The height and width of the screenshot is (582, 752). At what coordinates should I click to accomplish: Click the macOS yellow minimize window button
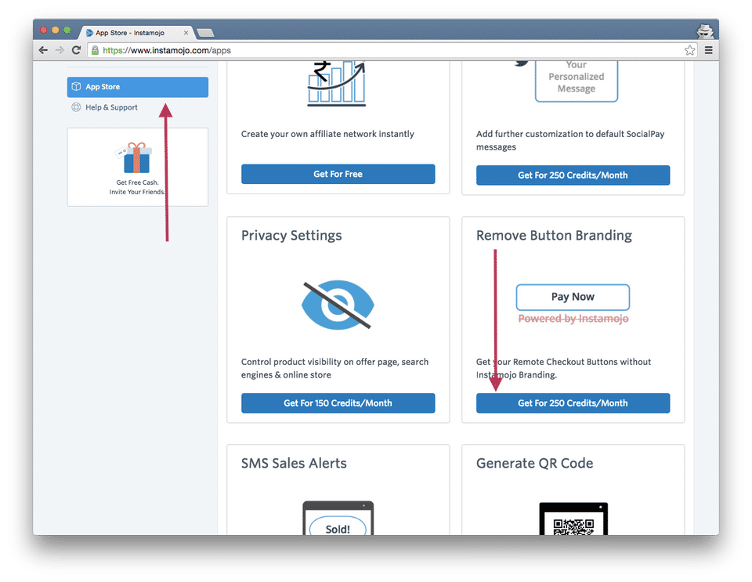point(55,31)
